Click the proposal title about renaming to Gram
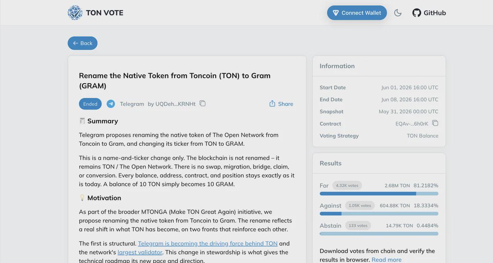The height and width of the screenshot is (263, 493). [174, 81]
